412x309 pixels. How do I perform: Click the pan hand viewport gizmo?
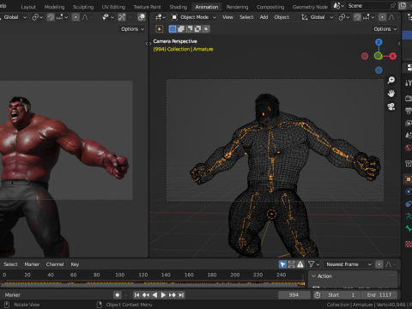(x=391, y=94)
